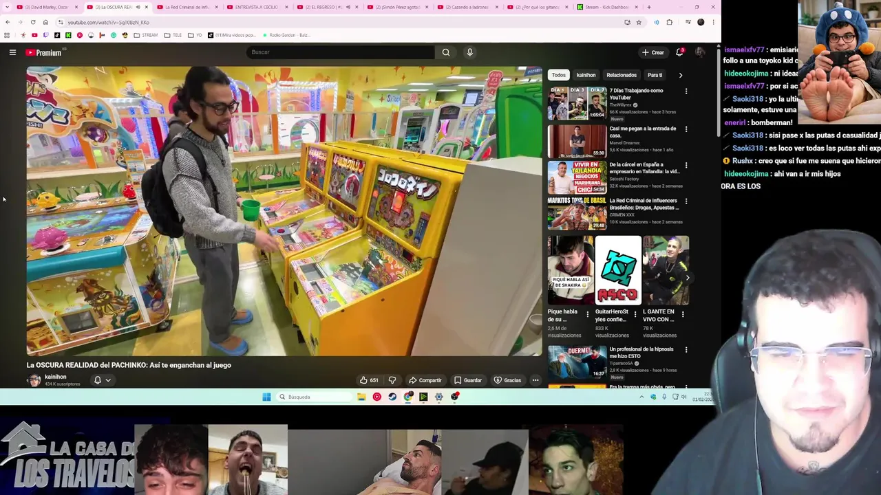Open the kainihon channel link
Viewport: 881px width, 495px height.
click(56, 377)
